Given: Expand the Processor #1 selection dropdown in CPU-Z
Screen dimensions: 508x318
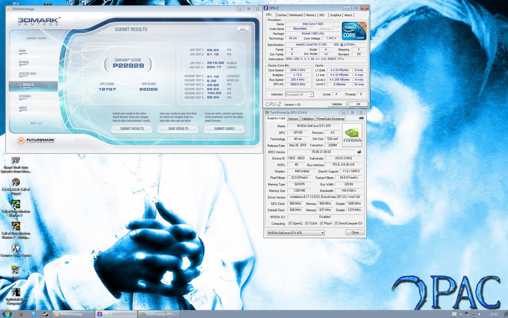Looking at the screenshot, I should [311, 95].
